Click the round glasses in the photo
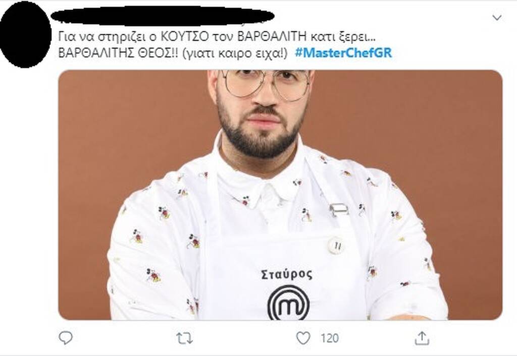This screenshot has height=356, width=517. [265, 83]
